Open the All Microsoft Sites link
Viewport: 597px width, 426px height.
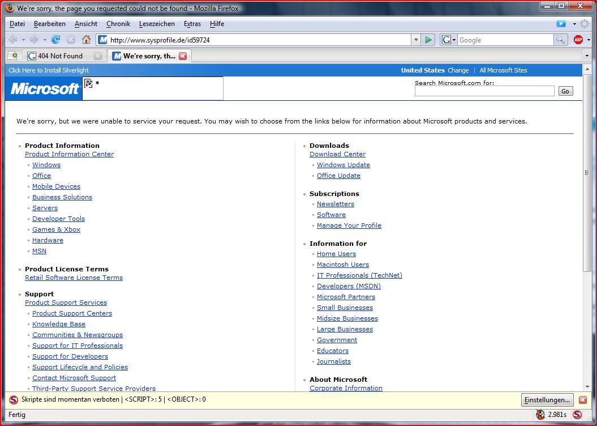pyautogui.click(x=503, y=70)
